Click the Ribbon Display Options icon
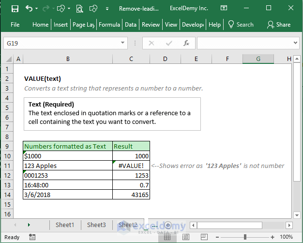303x243 pixels. [224, 8]
